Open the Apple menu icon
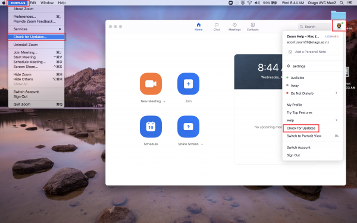Image resolution: width=357 pixels, height=223 pixels. (4, 3)
